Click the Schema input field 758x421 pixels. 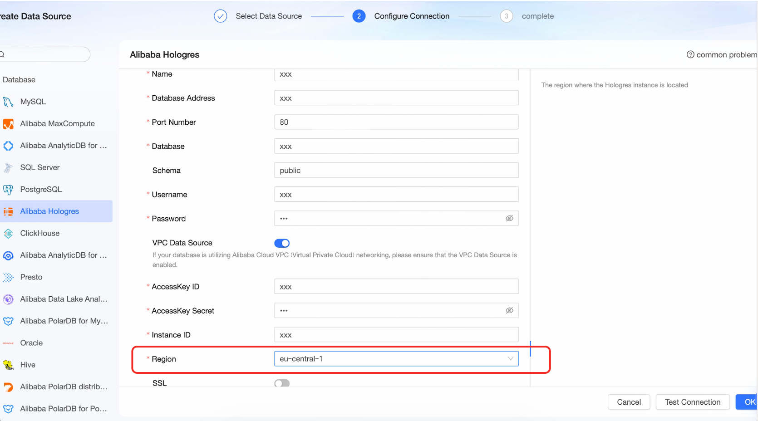pos(396,170)
